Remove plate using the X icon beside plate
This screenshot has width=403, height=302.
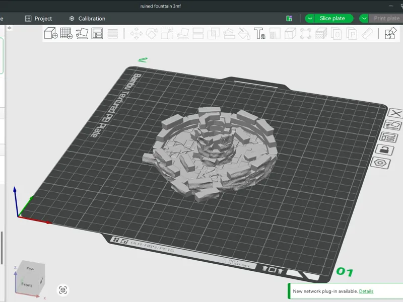396,113
